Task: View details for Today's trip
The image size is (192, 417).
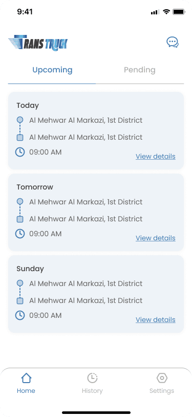Action: 156,156
